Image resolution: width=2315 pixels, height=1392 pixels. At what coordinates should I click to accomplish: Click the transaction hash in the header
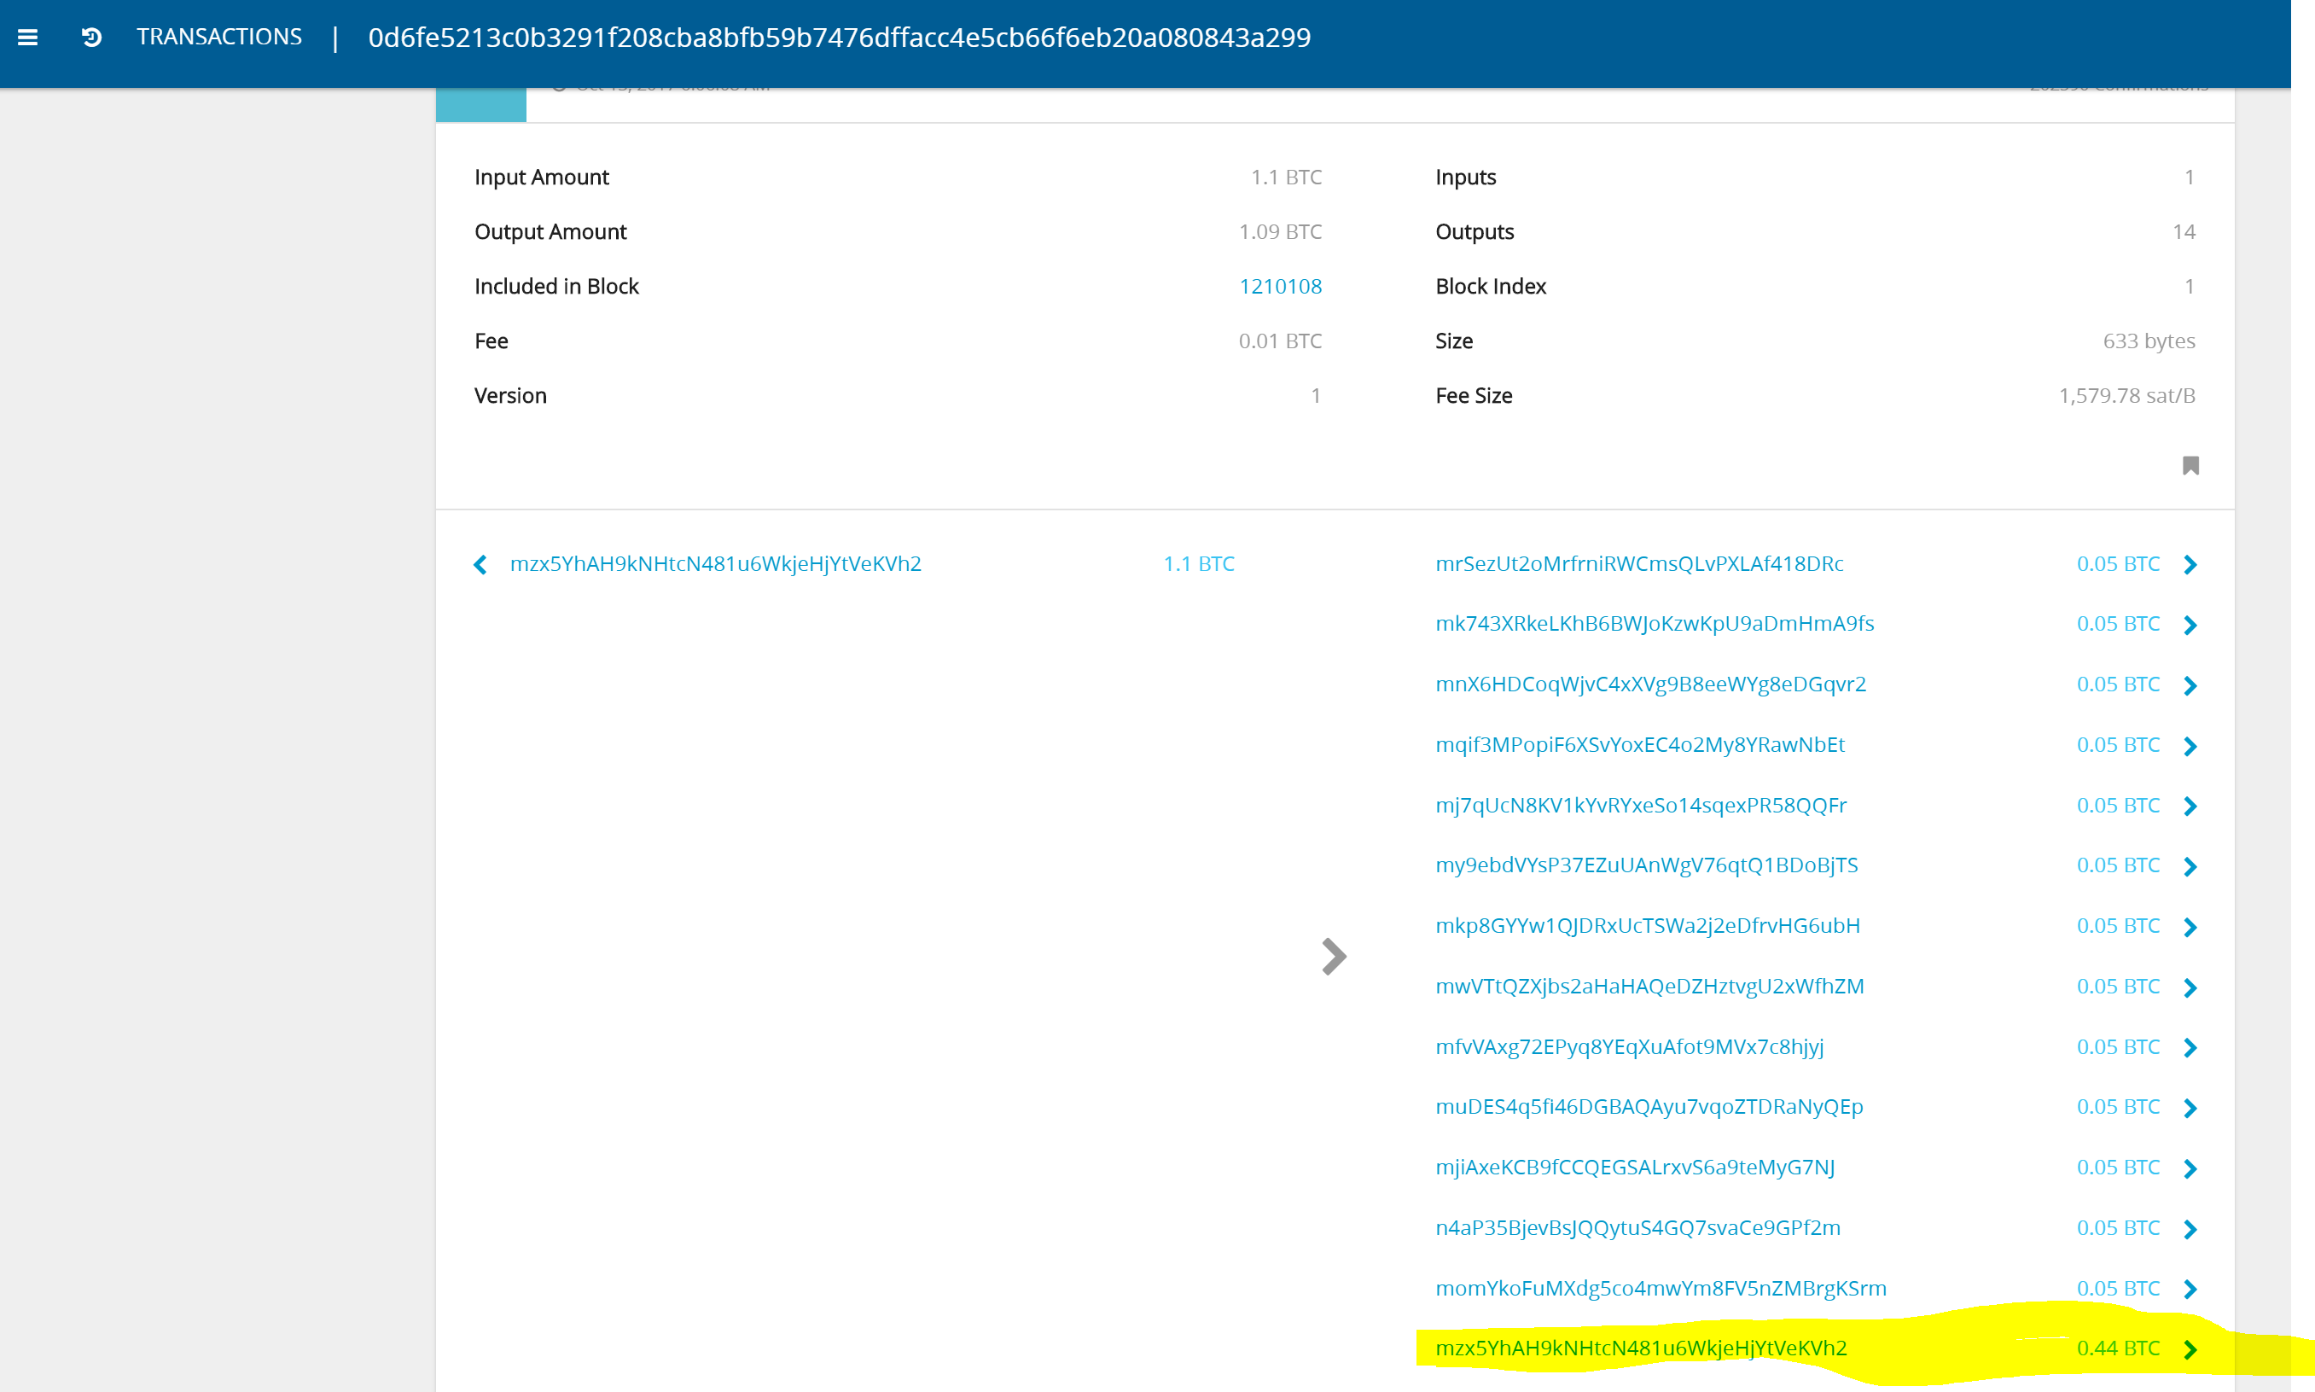click(x=839, y=38)
